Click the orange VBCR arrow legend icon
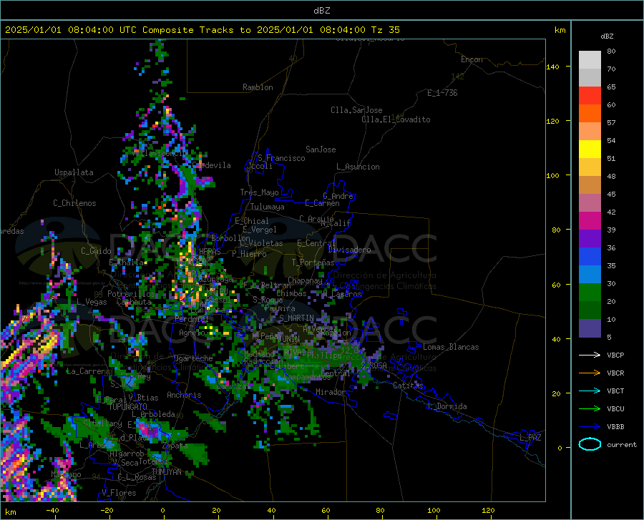The image size is (644, 520). pyautogui.click(x=590, y=373)
